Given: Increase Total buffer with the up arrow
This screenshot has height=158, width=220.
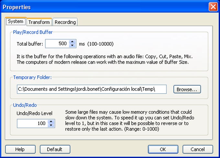Looking at the screenshot, I should 72,42.
